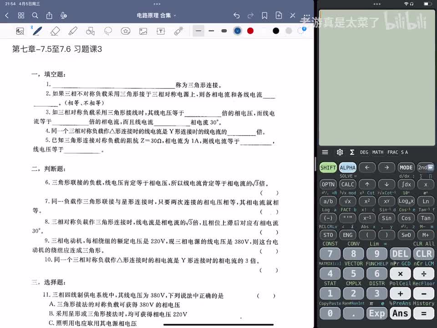The image size is (437, 328).
Task: Select the Image insert tool
Action: click(143, 31)
